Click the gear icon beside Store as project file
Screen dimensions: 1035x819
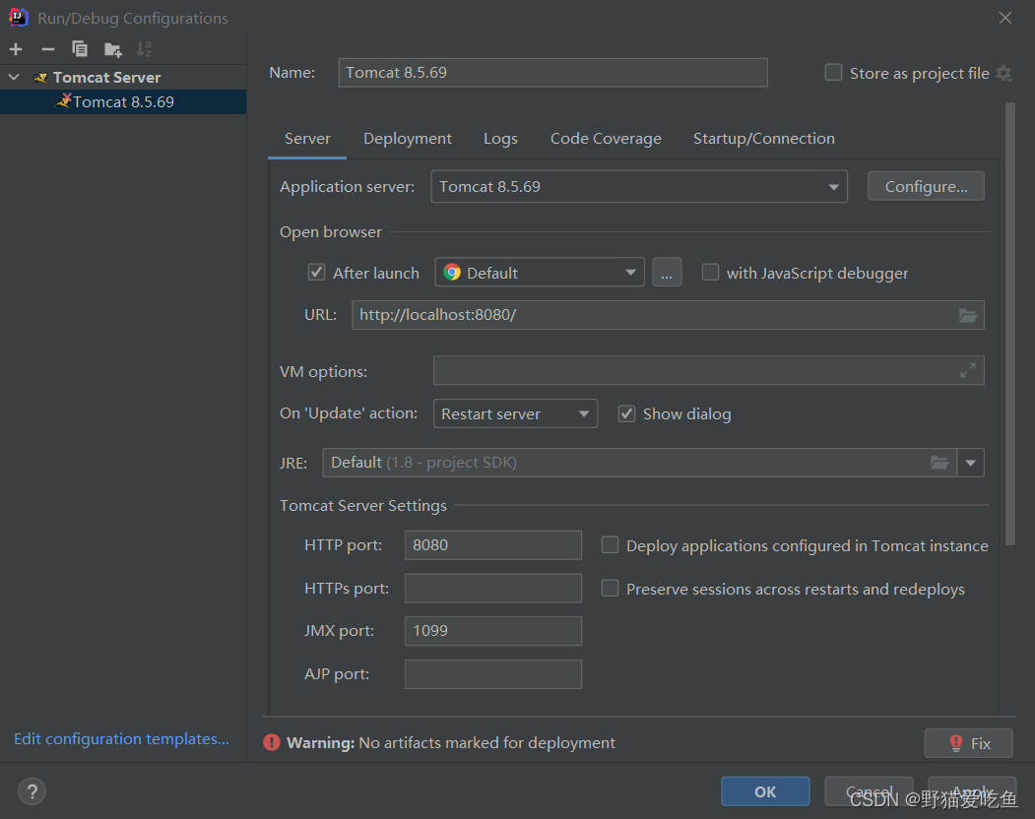[1003, 73]
